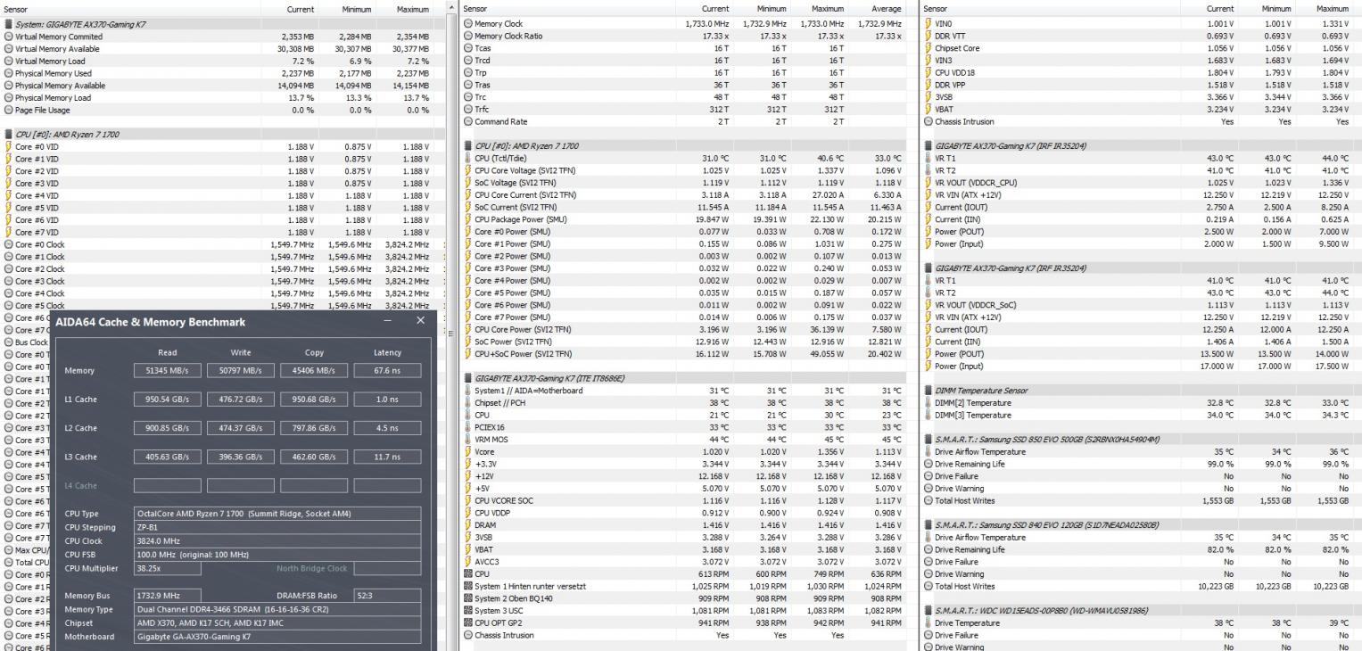Minimize the AIDA64 Cache & Memory Benchmark window

coord(389,321)
